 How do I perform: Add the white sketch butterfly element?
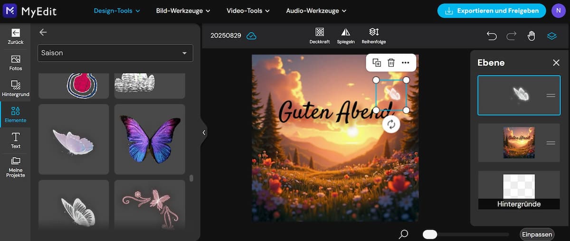pyautogui.click(x=74, y=205)
